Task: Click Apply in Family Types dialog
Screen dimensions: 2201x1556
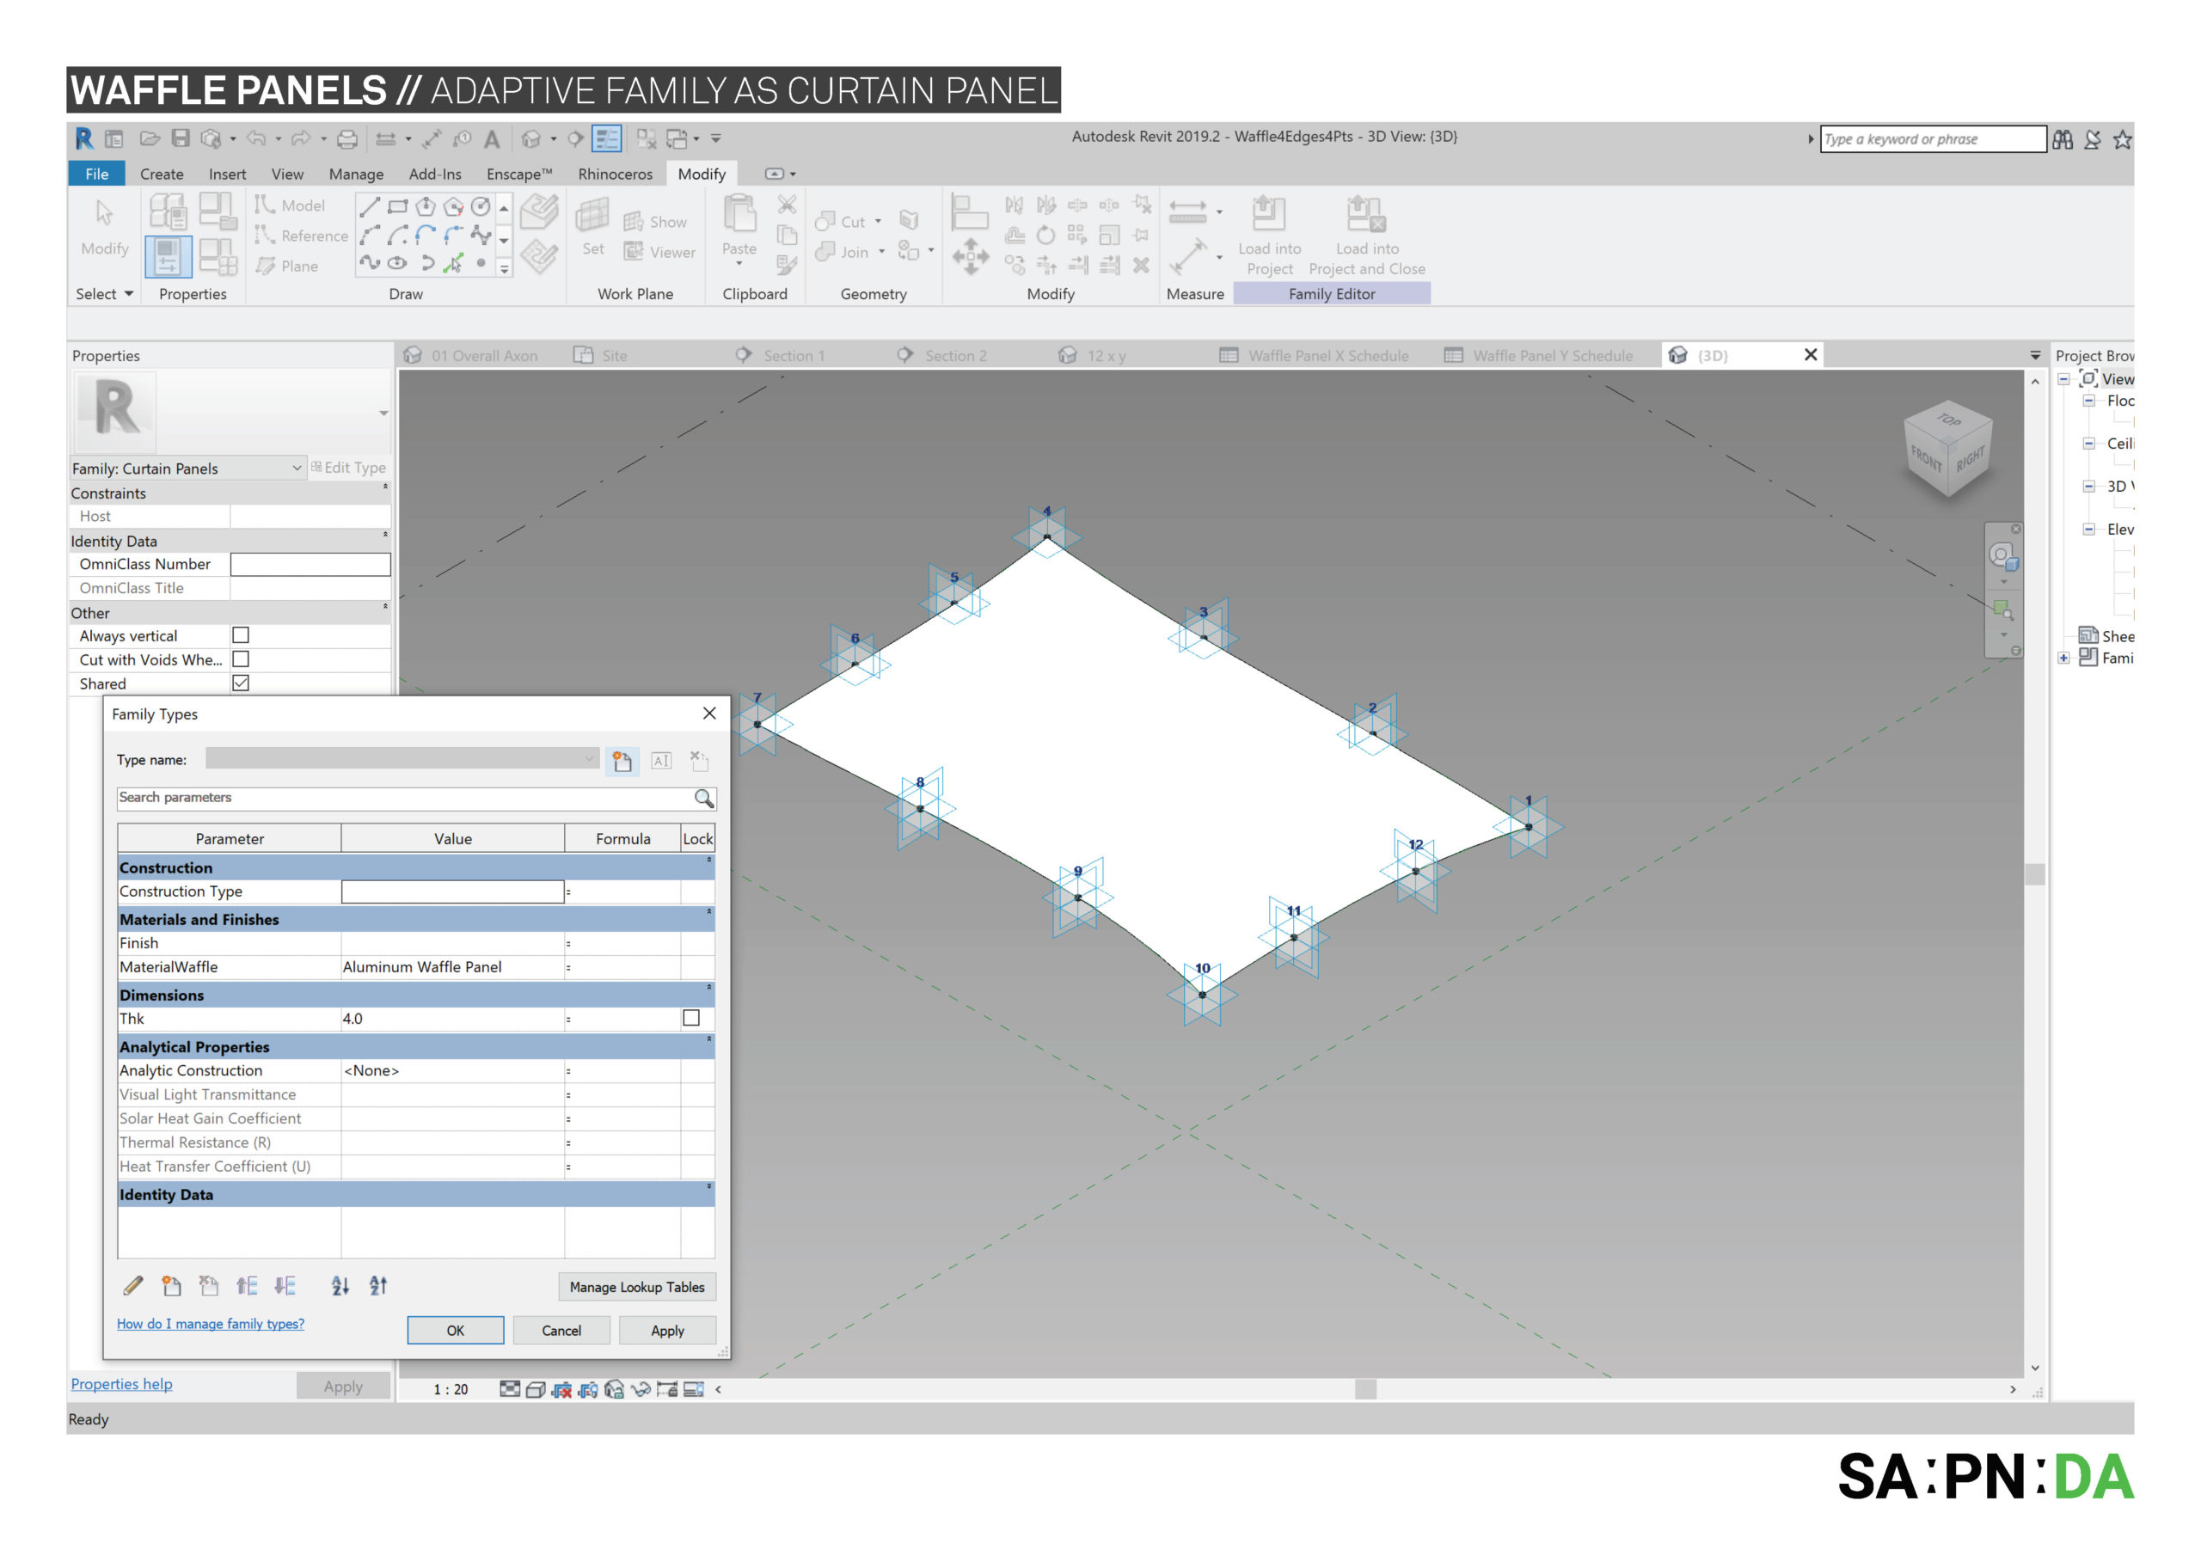Action: point(667,1331)
